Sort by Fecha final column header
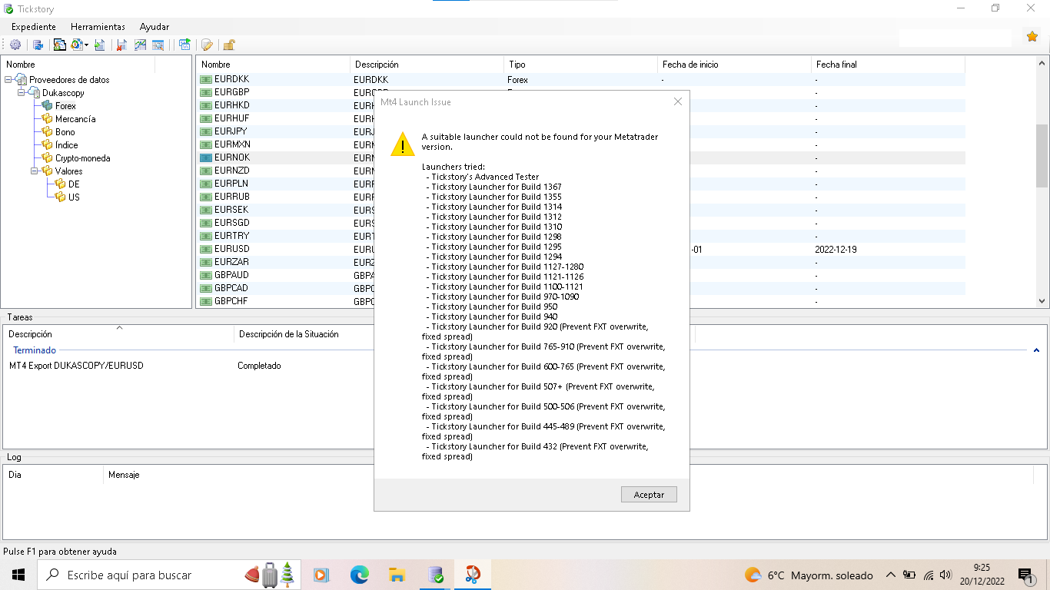Viewport: 1050px width, 590px height. (x=888, y=65)
